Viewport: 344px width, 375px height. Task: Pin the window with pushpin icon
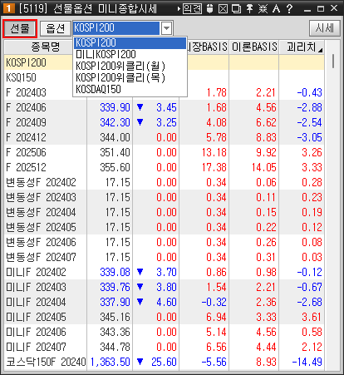click(249, 9)
